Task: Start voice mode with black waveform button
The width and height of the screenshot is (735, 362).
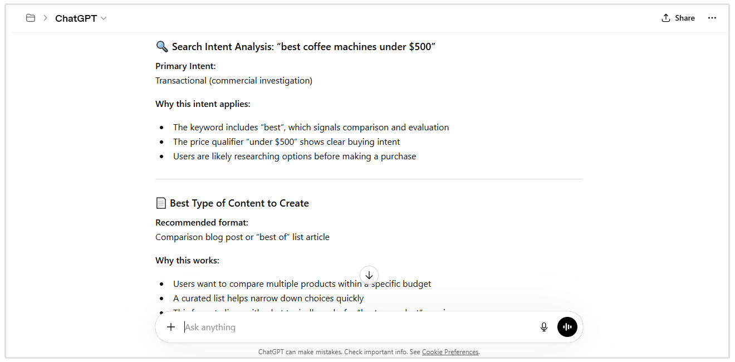Action: pyautogui.click(x=567, y=327)
